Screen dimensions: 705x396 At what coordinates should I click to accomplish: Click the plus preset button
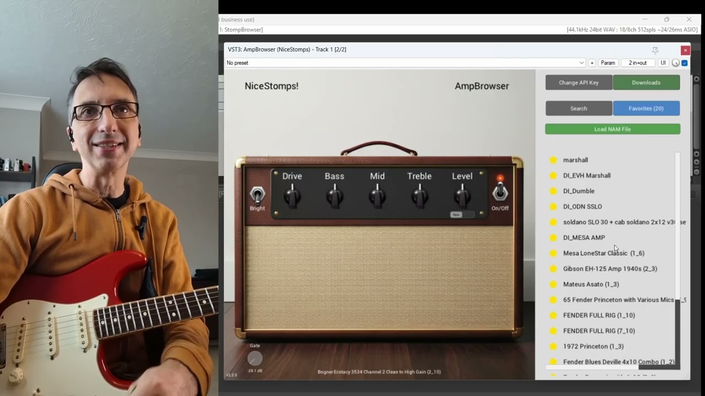tap(592, 63)
